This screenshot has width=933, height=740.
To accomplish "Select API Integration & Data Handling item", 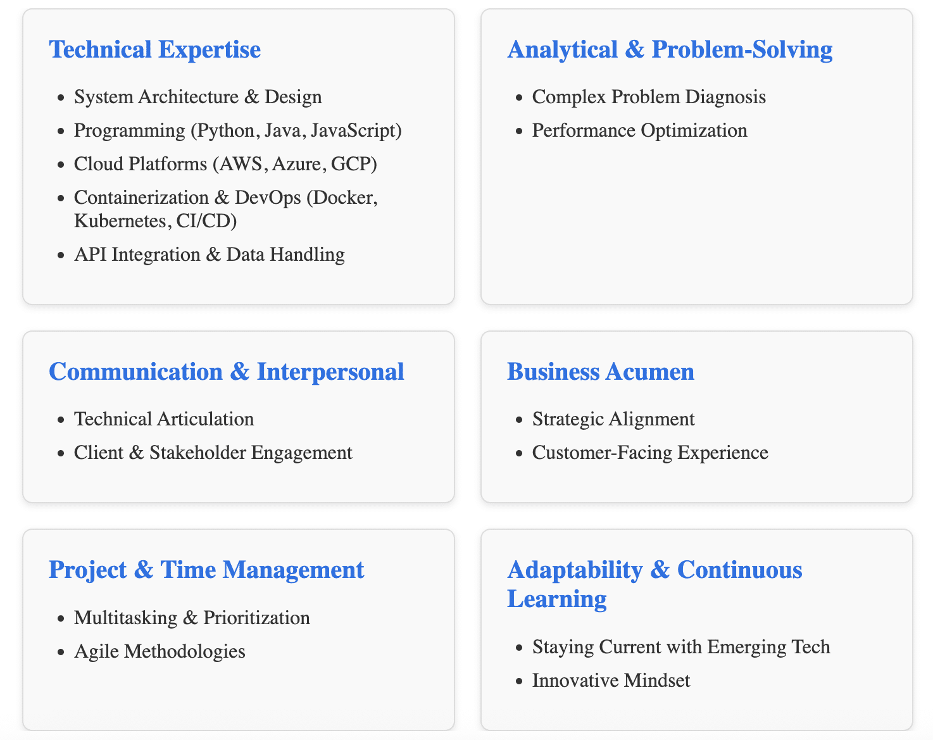I will click(210, 254).
